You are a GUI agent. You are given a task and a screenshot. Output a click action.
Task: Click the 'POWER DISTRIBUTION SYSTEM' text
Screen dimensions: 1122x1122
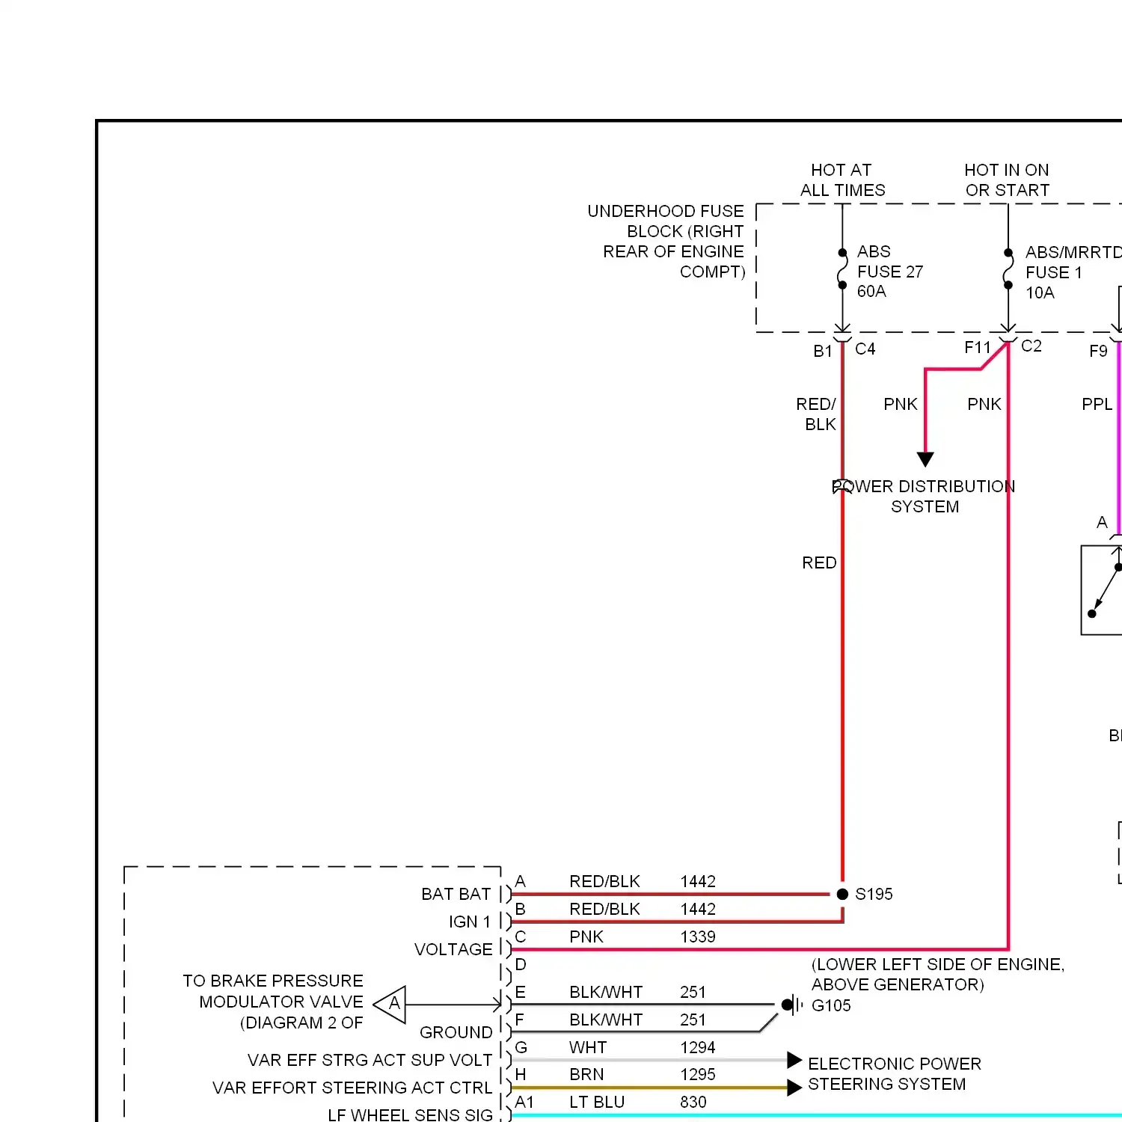[x=925, y=497]
